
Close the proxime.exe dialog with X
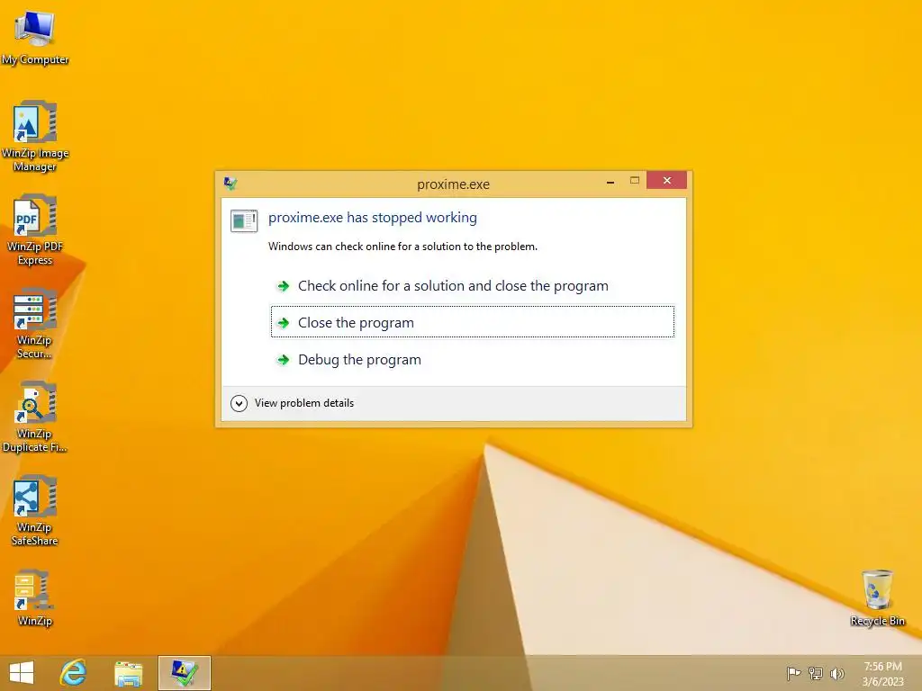(667, 180)
